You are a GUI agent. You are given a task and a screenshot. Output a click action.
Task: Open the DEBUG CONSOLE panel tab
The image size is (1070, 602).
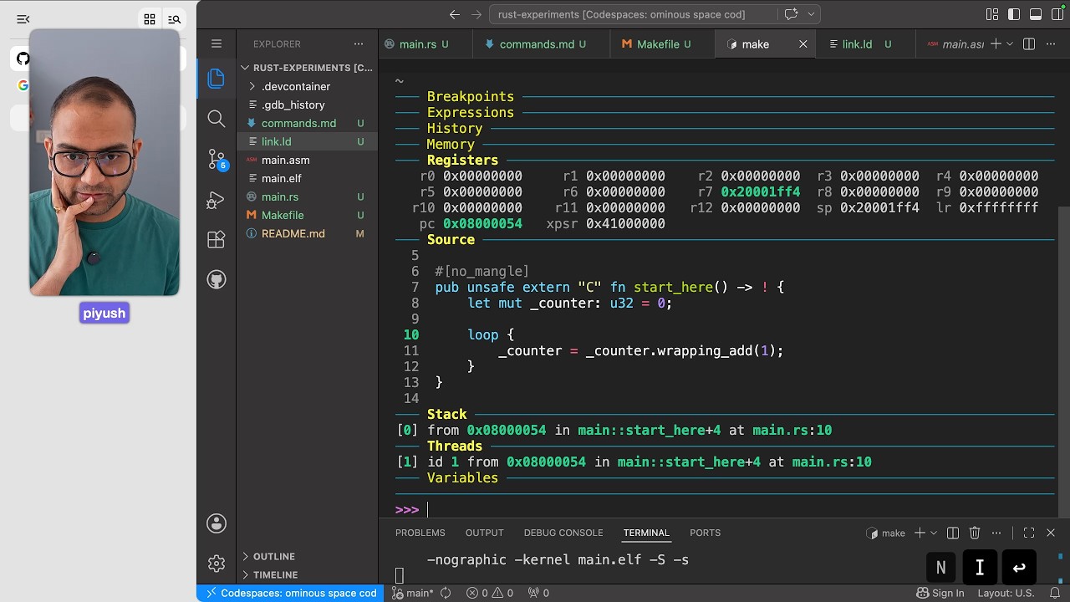click(563, 533)
